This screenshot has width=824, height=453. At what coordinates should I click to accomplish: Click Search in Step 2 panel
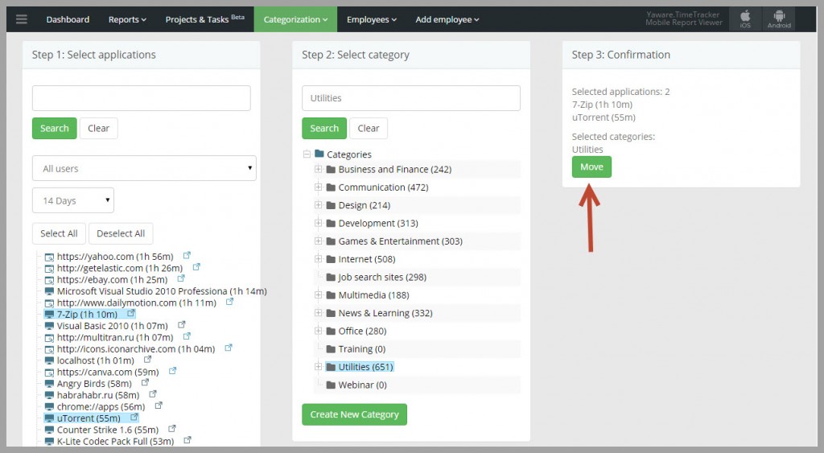(x=324, y=128)
